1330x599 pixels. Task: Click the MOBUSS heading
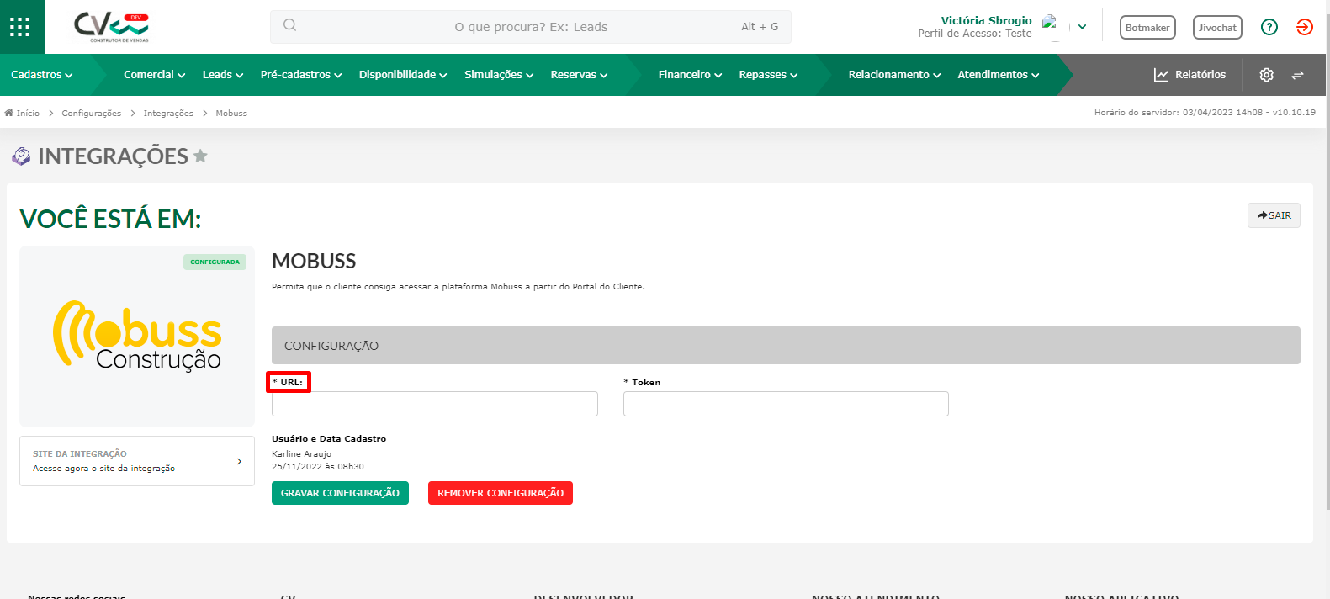coord(314,261)
